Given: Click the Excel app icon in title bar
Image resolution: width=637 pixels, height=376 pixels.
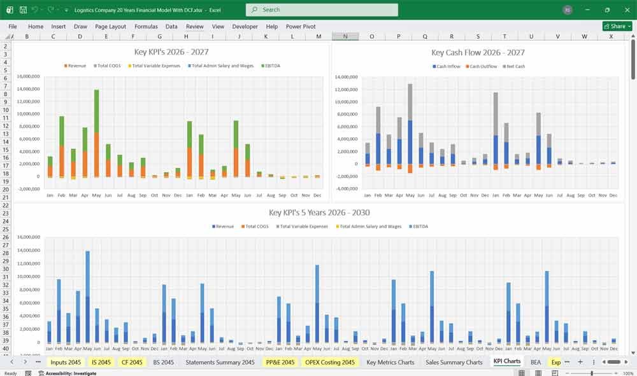Looking at the screenshot, I should (x=10, y=10).
